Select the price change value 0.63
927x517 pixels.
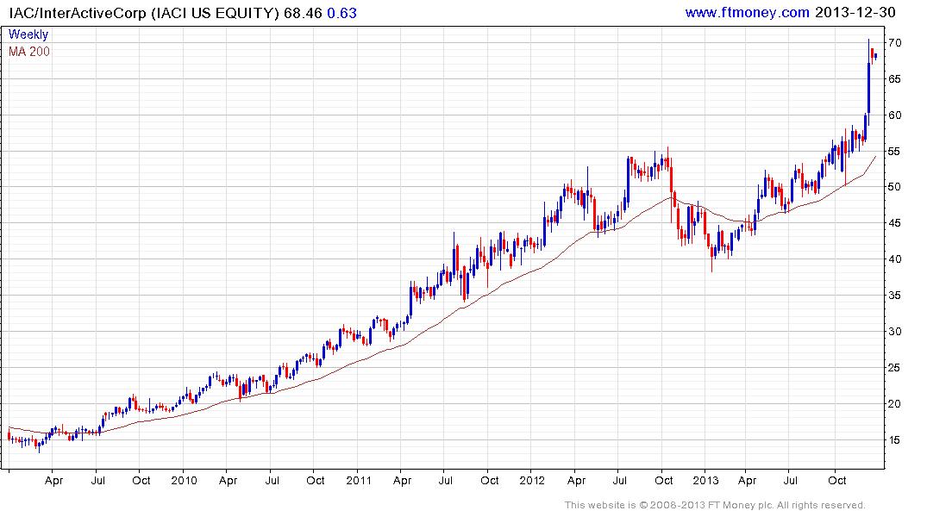[341, 13]
